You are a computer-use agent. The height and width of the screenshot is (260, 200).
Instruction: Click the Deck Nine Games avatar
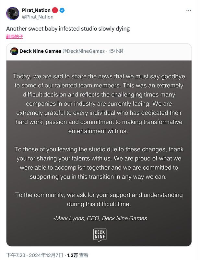tap(14, 51)
